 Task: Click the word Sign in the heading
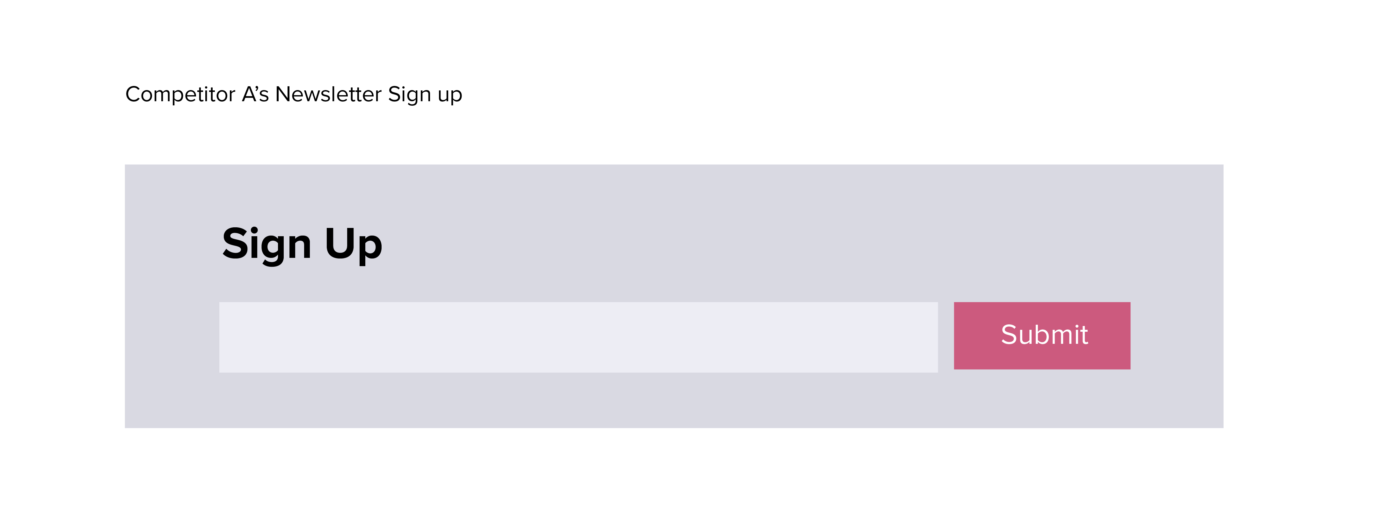[267, 244]
